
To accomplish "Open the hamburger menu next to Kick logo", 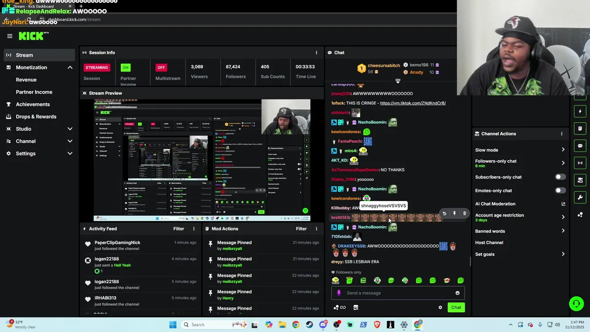I will pyautogui.click(x=10, y=36).
